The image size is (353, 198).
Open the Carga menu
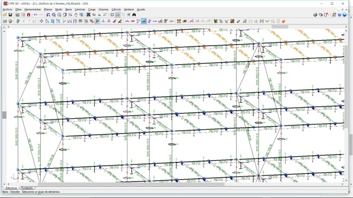92,9
